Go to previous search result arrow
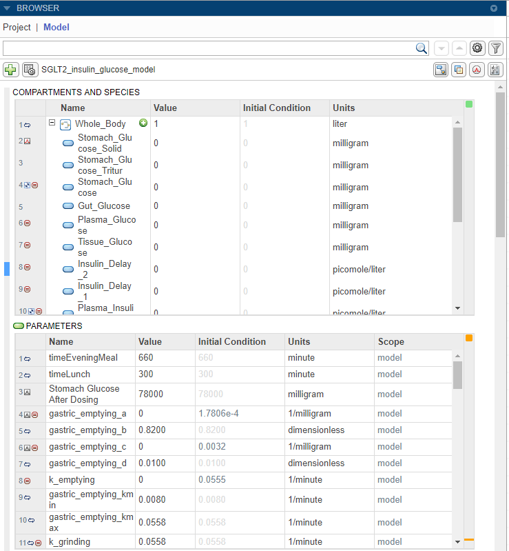 pos(459,48)
